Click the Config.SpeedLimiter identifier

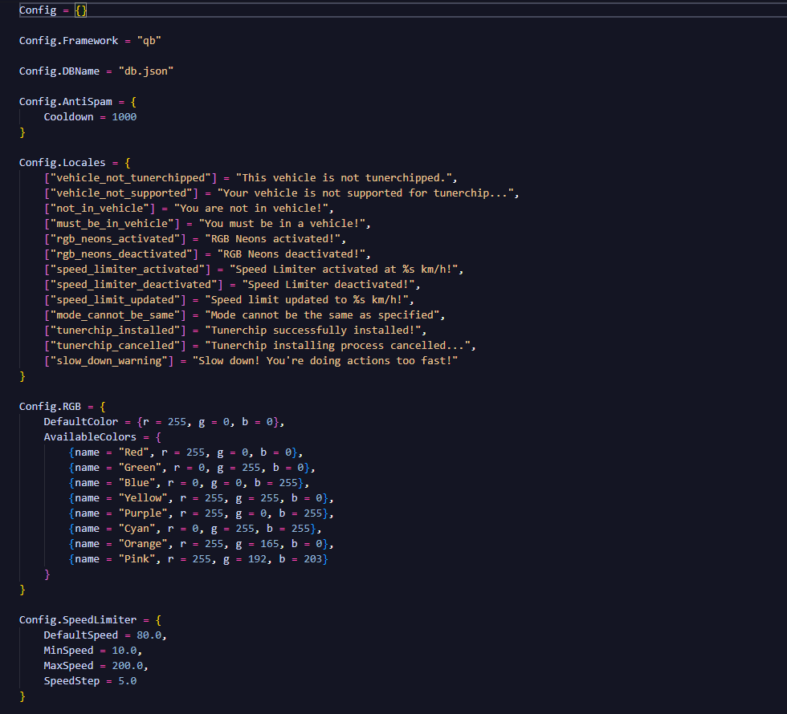(78, 620)
